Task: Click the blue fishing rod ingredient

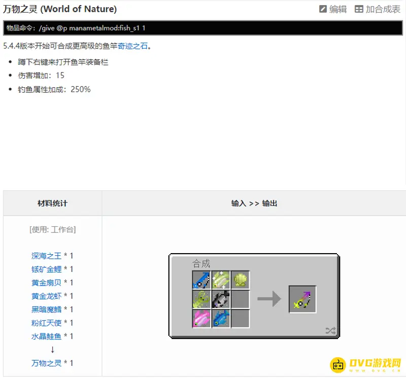Action: click(x=201, y=280)
